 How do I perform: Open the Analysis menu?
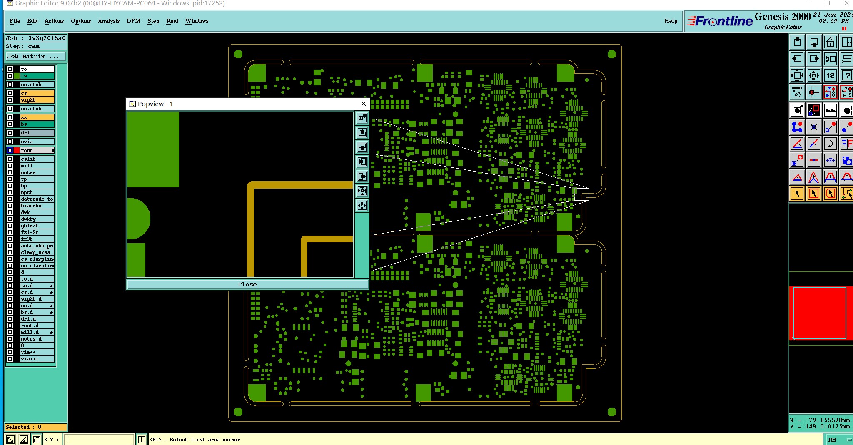click(109, 21)
